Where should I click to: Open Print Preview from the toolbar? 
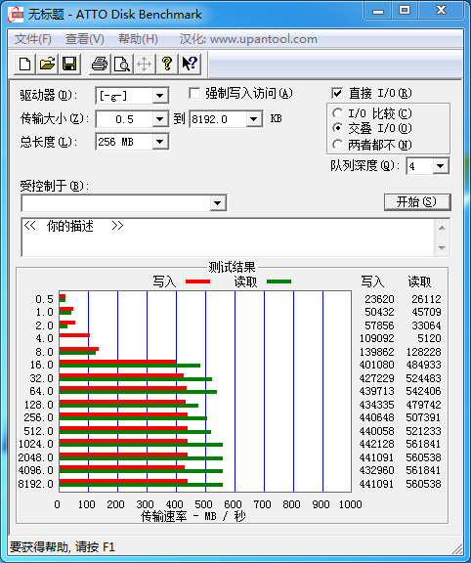point(122,65)
